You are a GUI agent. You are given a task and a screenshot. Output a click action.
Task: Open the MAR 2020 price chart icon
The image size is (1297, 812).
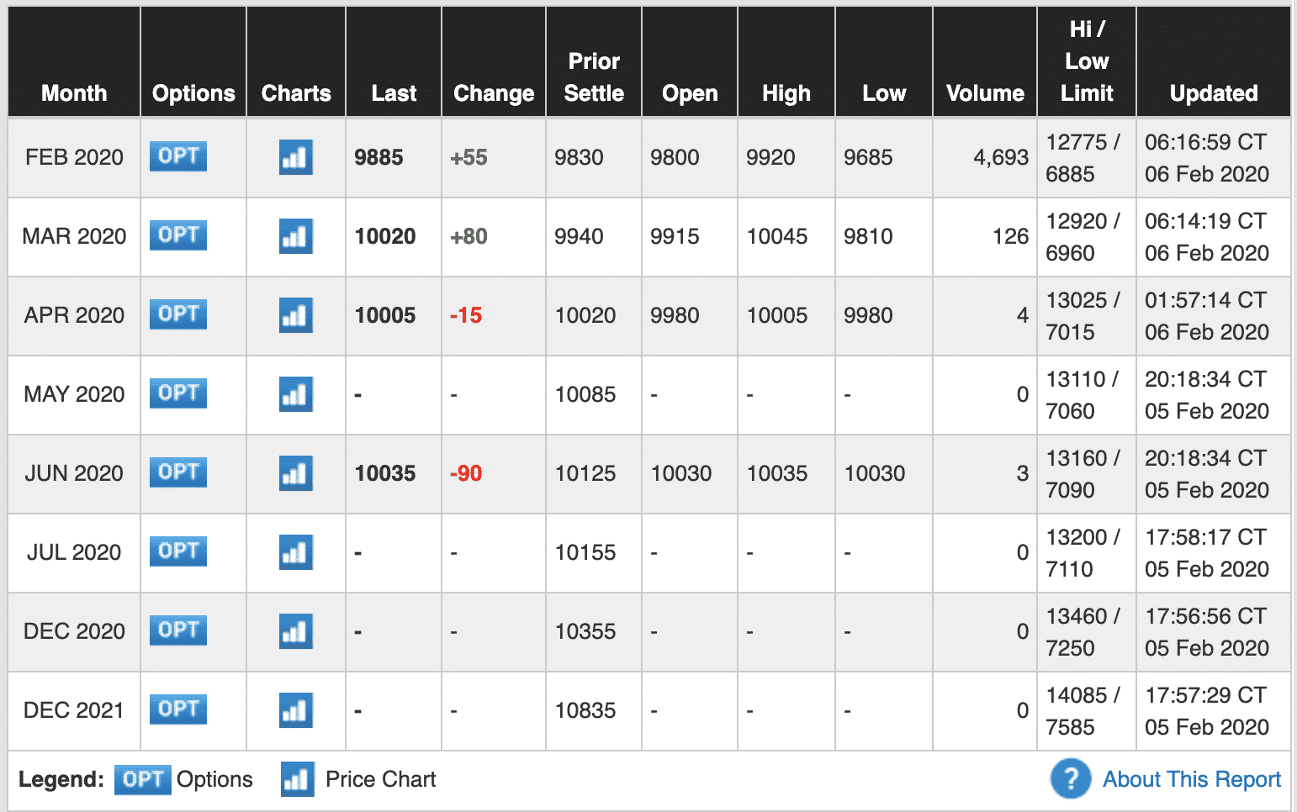pos(296,236)
